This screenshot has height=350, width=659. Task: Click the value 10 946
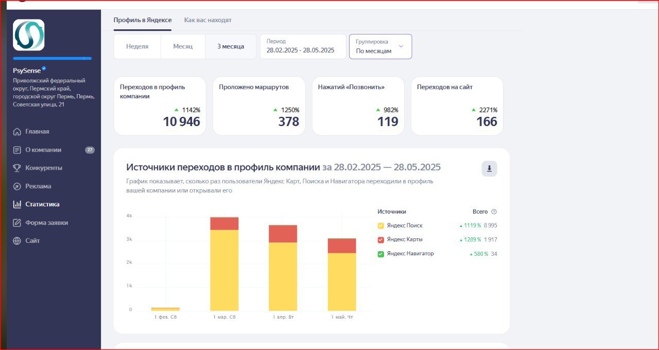[181, 122]
